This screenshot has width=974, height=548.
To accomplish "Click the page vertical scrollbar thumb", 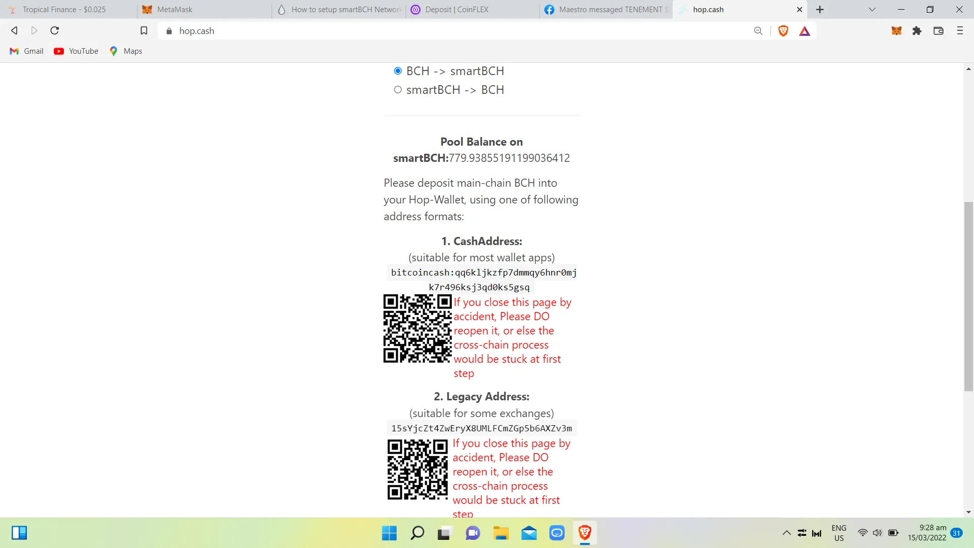I will [968, 296].
